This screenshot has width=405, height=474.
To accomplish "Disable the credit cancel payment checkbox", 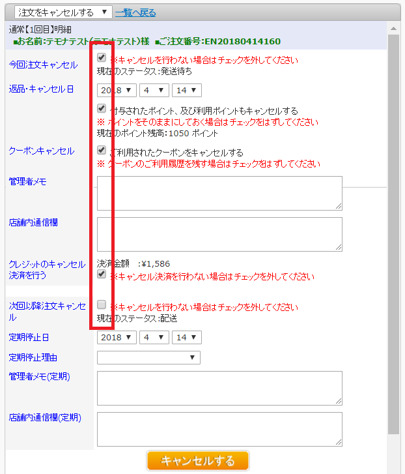I will pyautogui.click(x=102, y=274).
